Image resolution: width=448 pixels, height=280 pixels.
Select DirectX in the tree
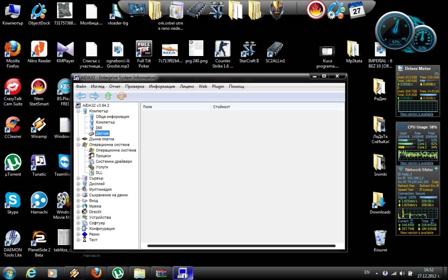95,212
